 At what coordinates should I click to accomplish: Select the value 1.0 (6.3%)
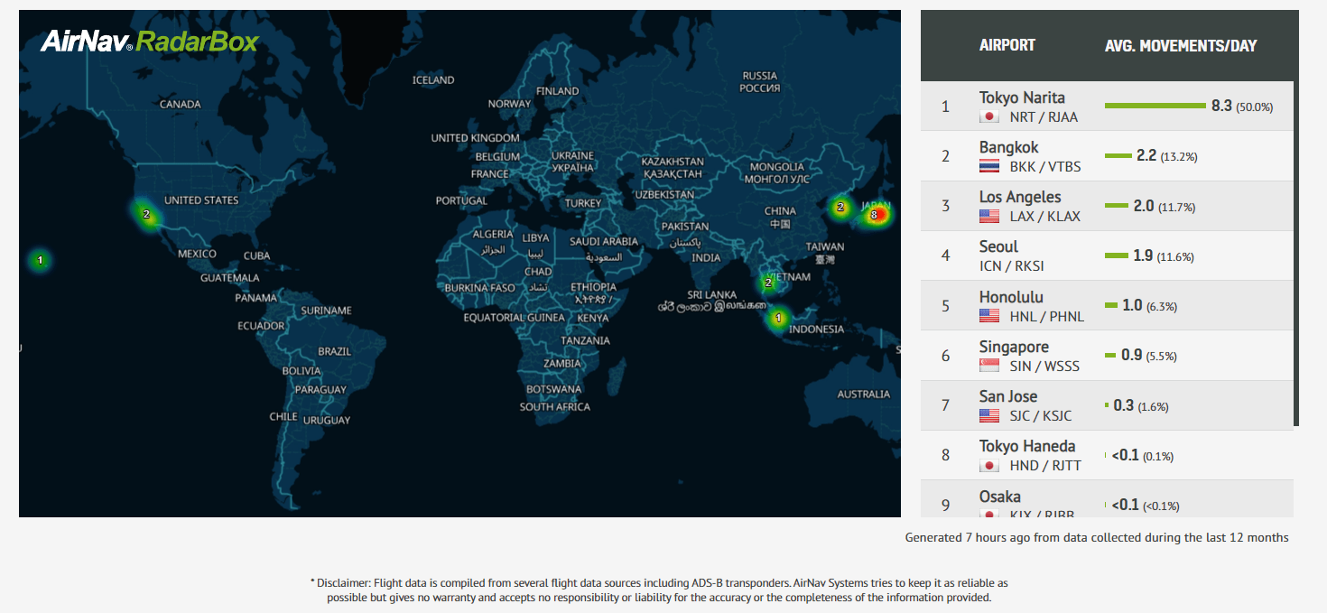pyautogui.click(x=1150, y=306)
